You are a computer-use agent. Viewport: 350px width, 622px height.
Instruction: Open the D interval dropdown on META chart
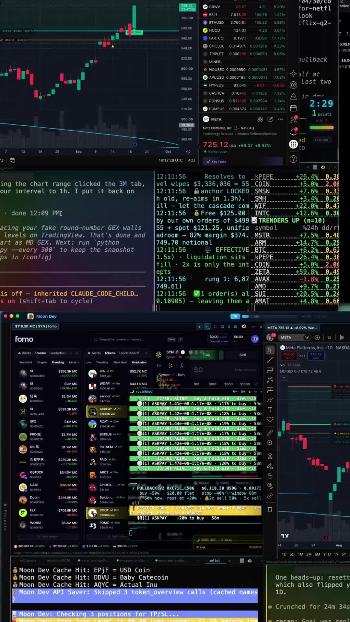[x=329, y=338]
